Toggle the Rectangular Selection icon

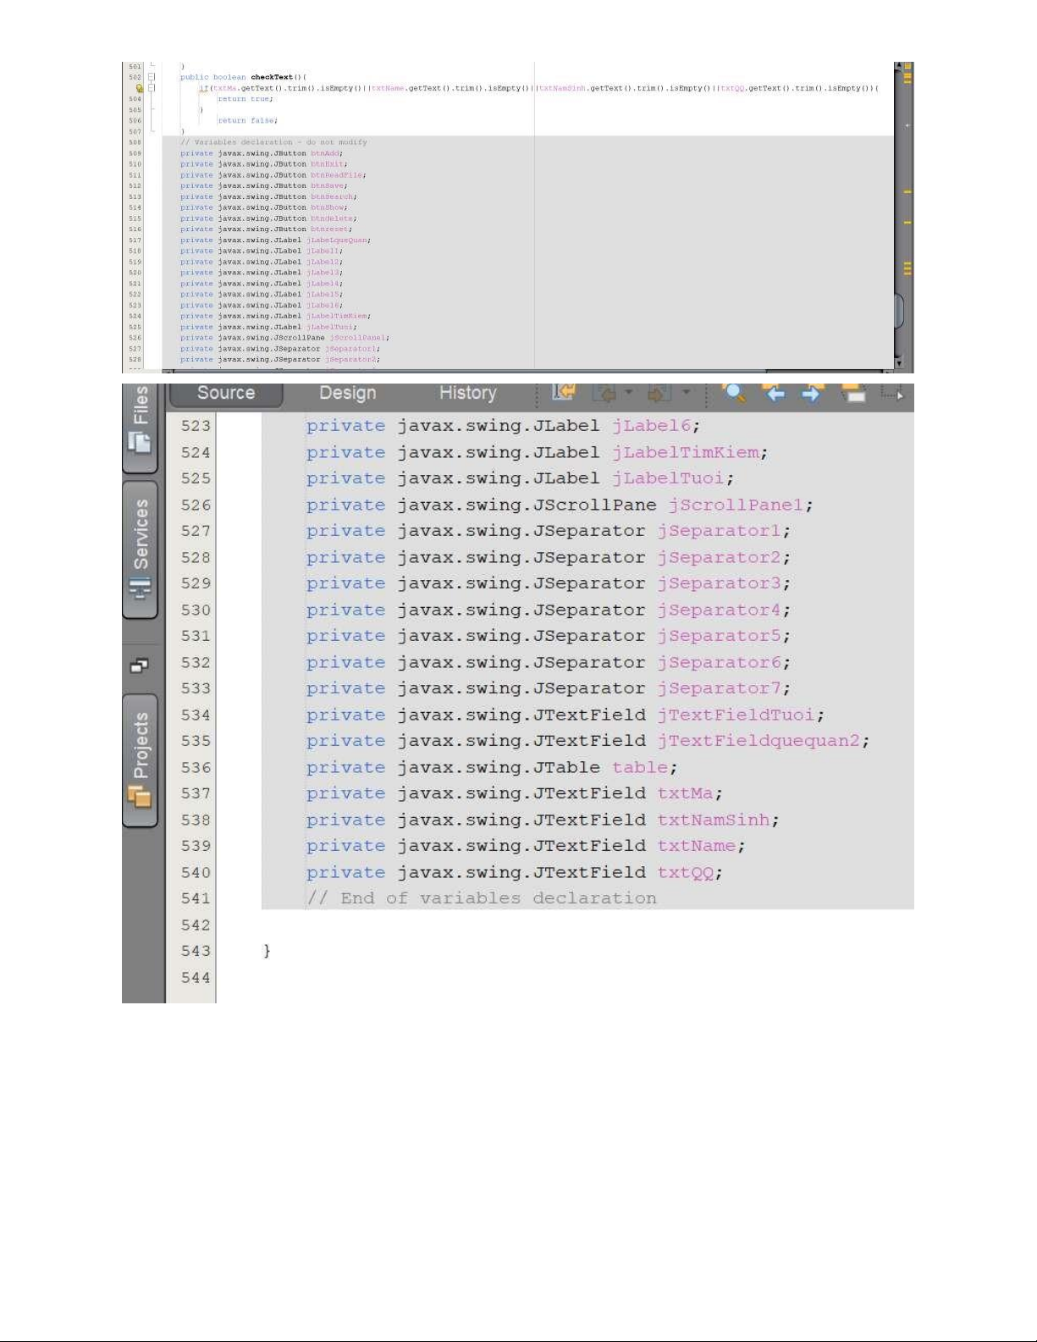pos(891,392)
